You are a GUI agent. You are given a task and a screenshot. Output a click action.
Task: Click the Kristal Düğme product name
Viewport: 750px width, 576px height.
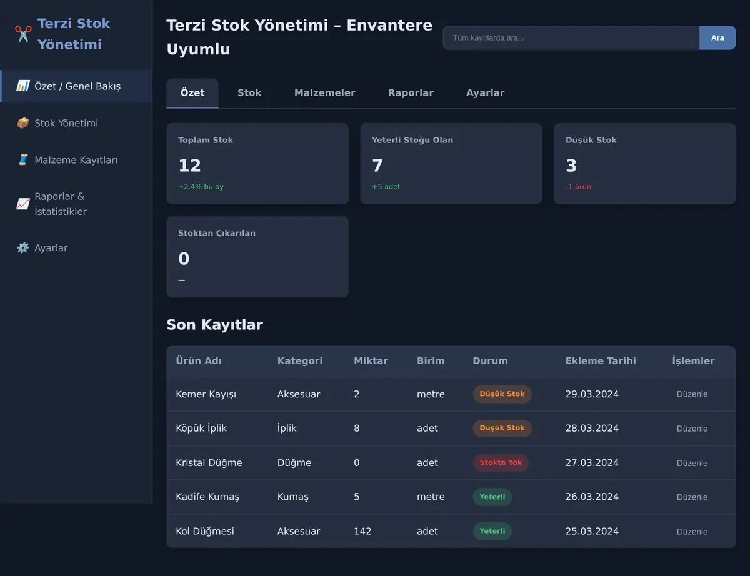[x=209, y=463]
